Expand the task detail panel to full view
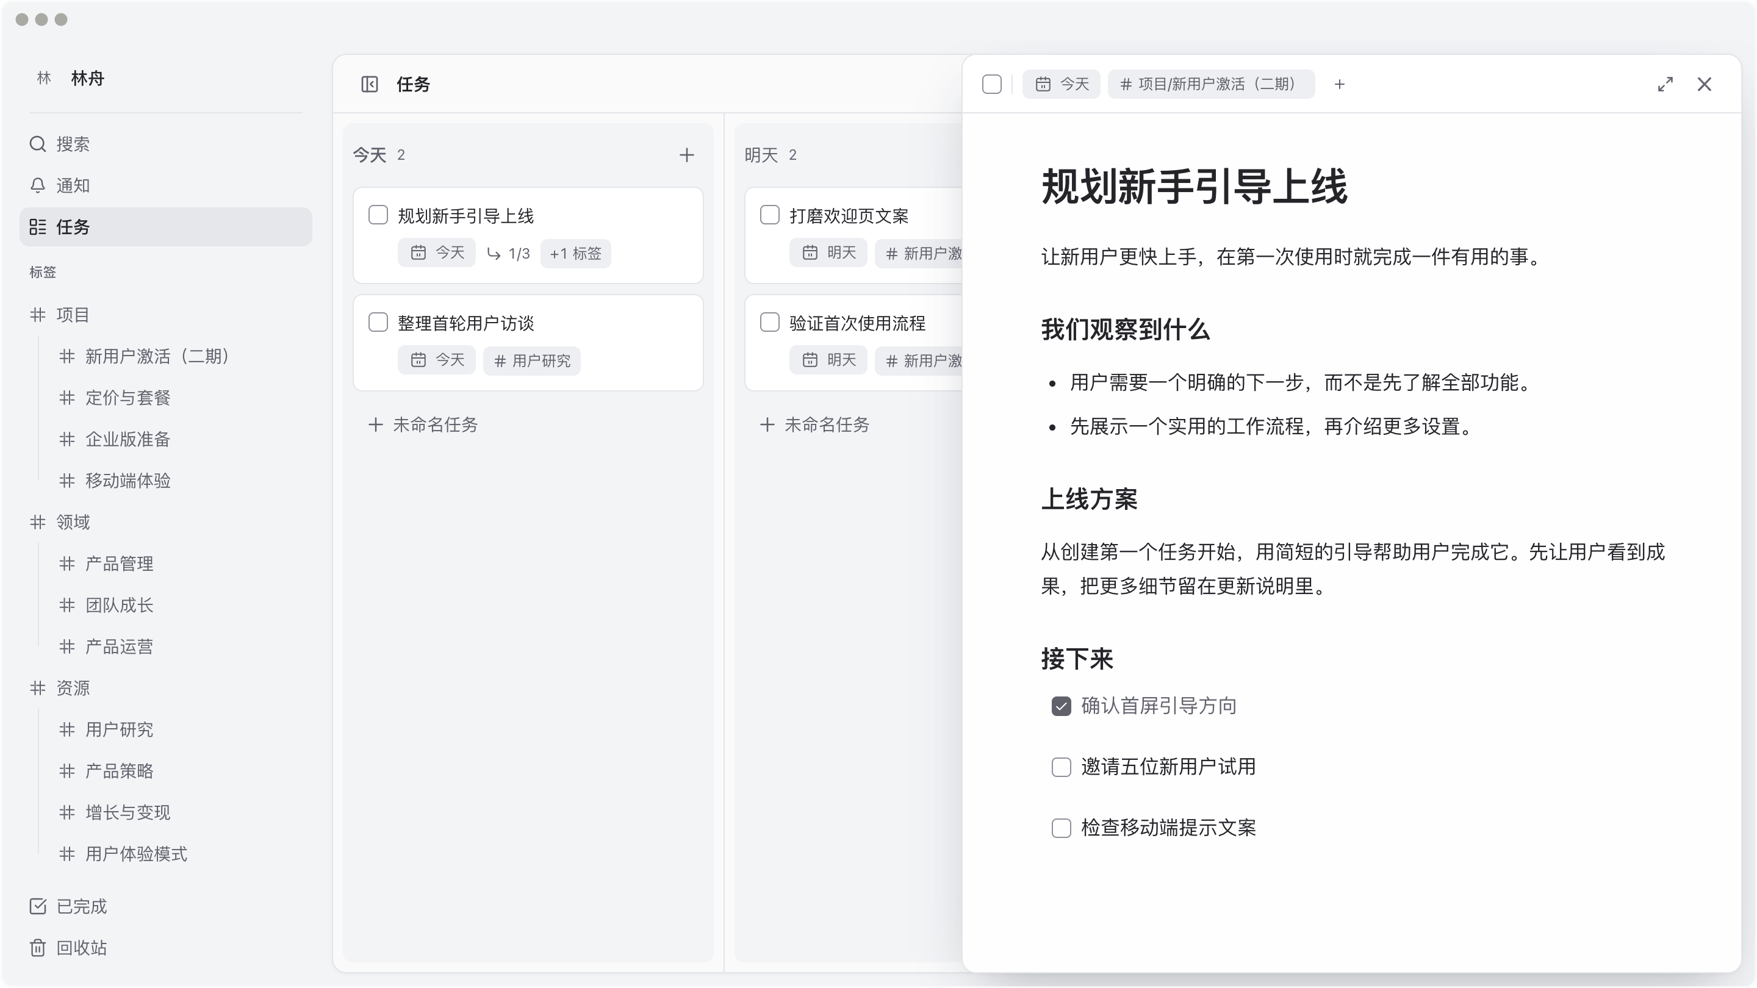 coord(1665,84)
